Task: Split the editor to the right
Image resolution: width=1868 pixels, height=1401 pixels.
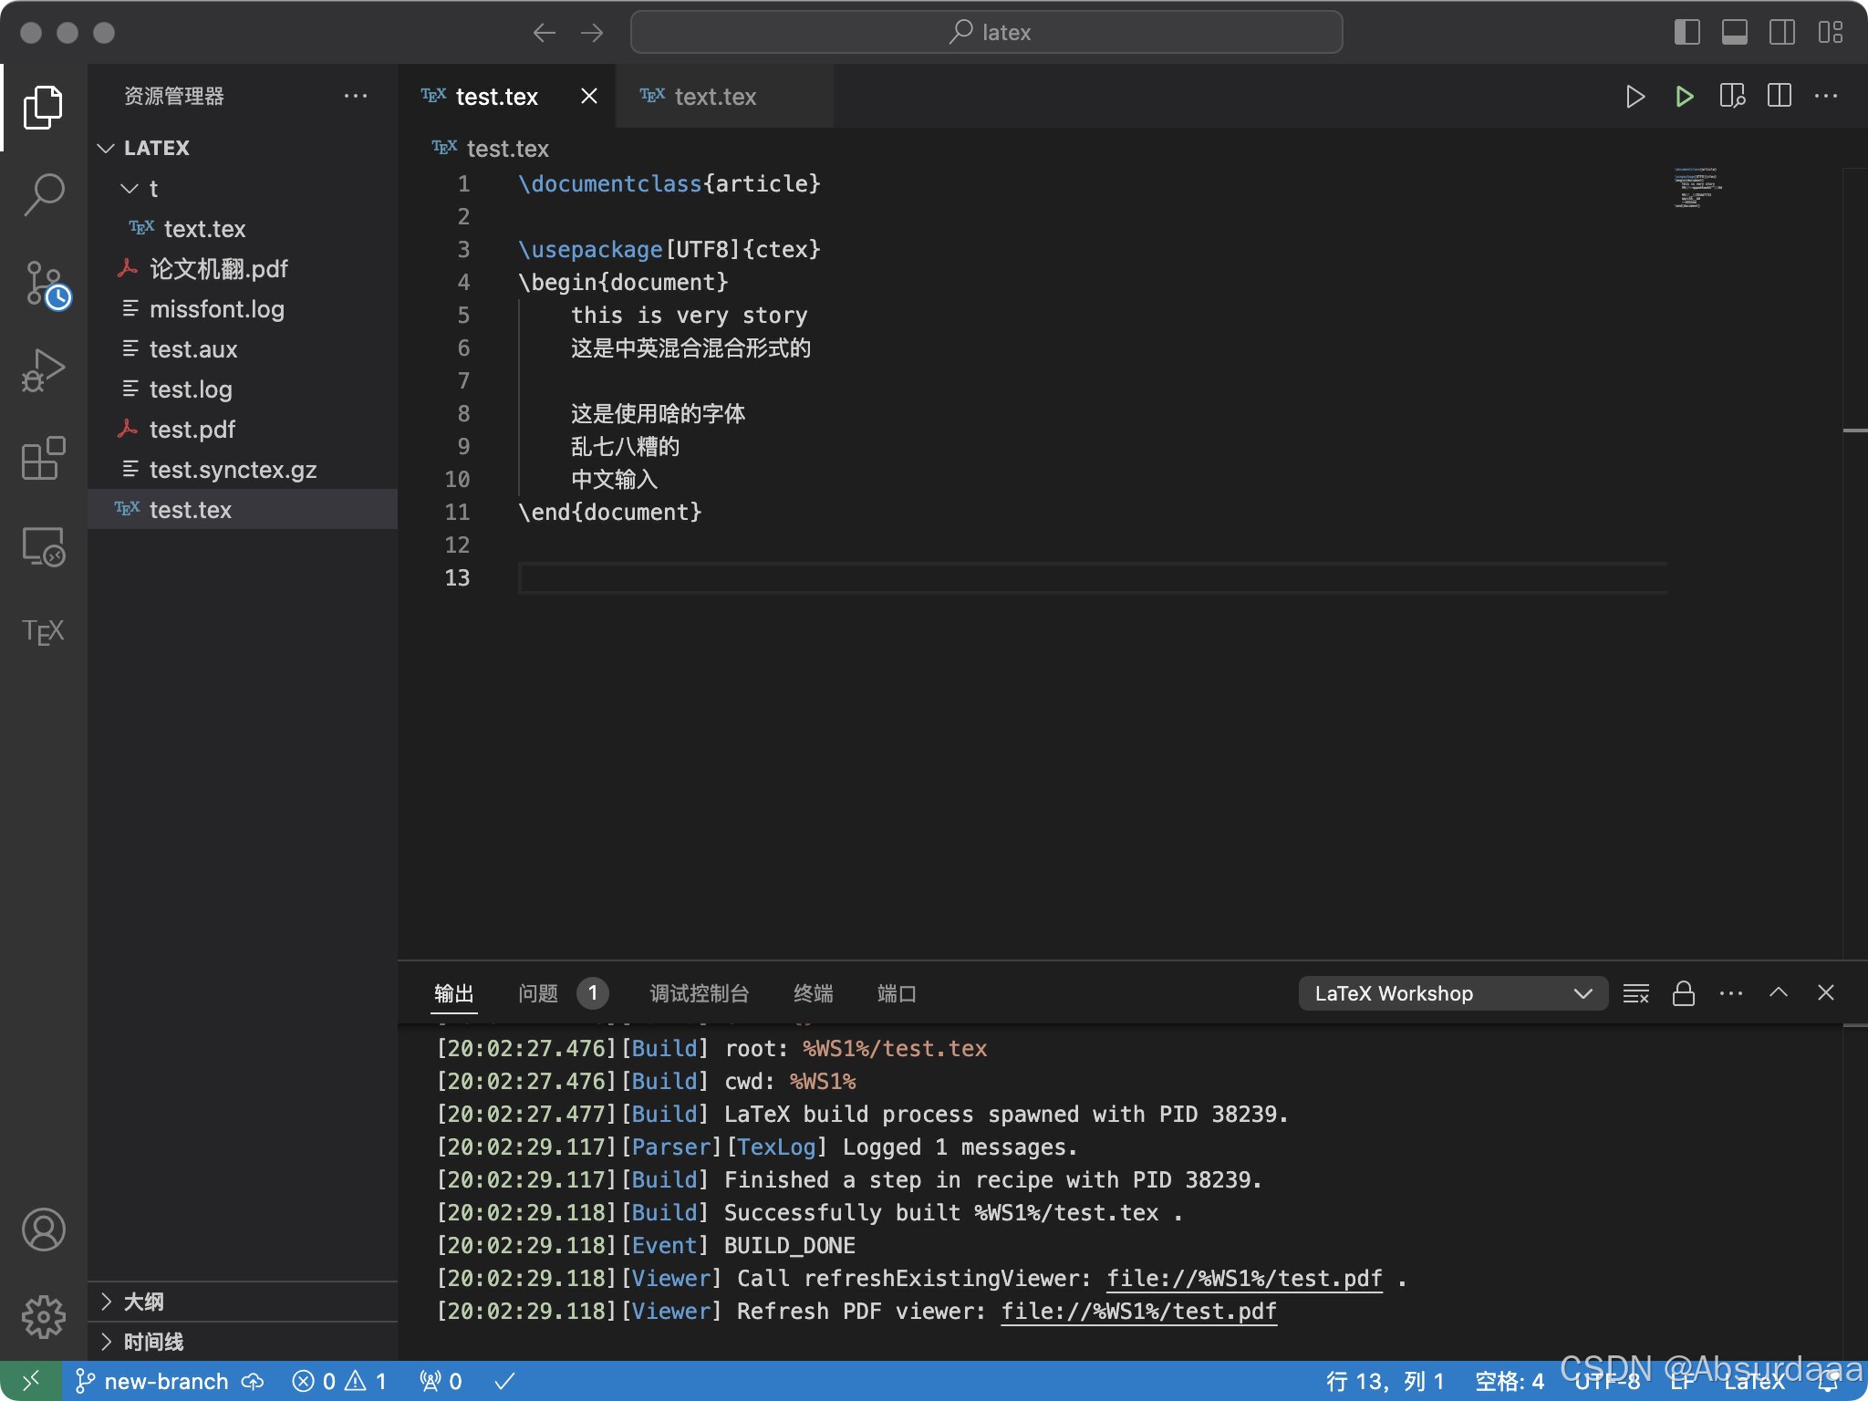Action: (x=1780, y=96)
